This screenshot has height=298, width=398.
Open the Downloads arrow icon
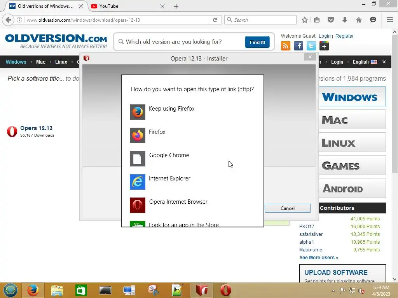pos(344,20)
